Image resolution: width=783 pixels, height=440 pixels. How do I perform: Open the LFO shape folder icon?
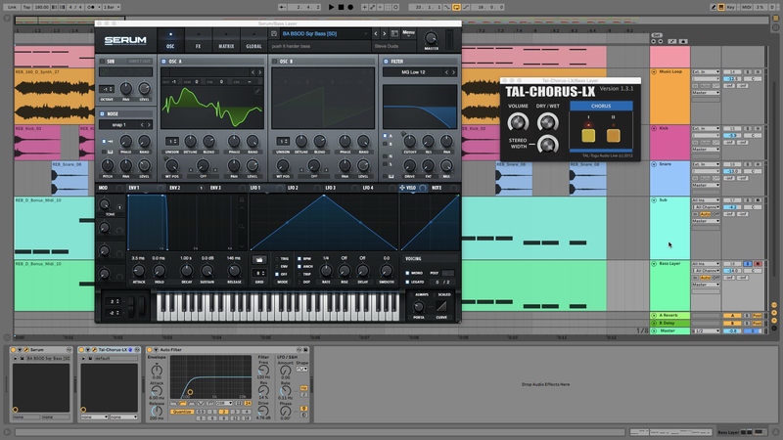[x=259, y=260]
